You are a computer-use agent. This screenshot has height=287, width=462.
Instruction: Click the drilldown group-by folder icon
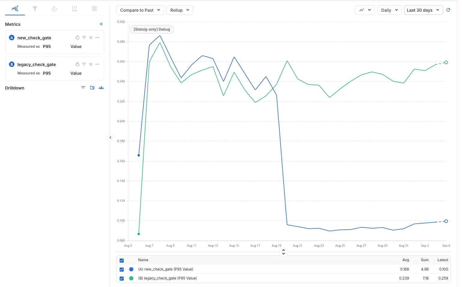[x=92, y=88]
